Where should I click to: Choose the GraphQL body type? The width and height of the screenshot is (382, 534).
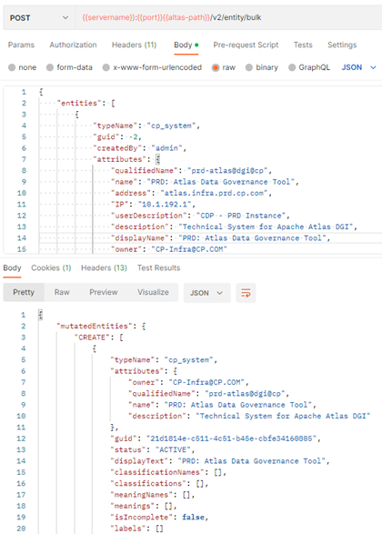tap(309, 67)
